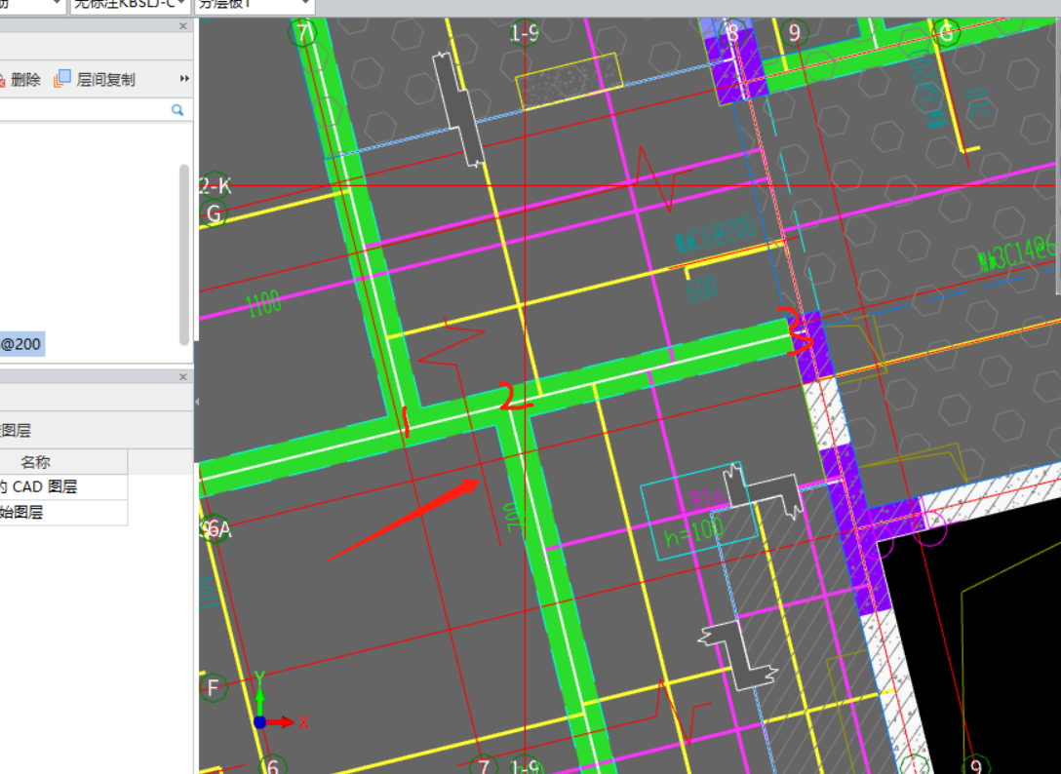Switch to the 图层 tab in lower panel
Viewport: 1061px width, 774px height.
point(16,430)
